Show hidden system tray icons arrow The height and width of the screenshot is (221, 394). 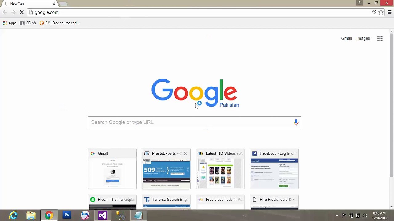coord(337,215)
